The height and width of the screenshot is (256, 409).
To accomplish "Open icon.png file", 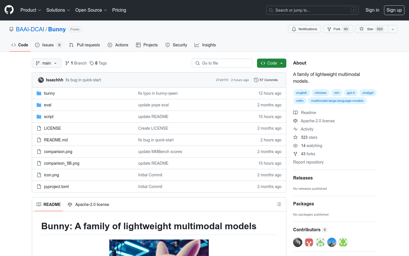I will click(x=51, y=175).
